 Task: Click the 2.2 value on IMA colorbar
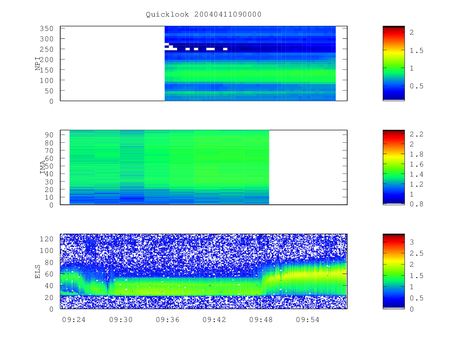pyautogui.click(x=416, y=134)
